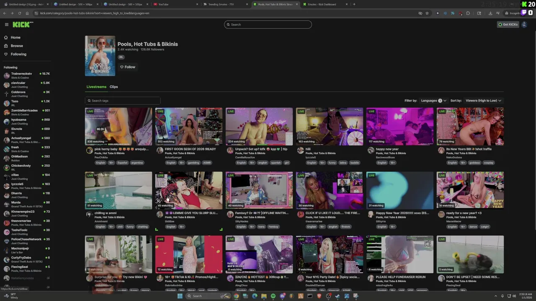Open taskbar clock and date
The image size is (536, 301).
(x=524, y=296)
